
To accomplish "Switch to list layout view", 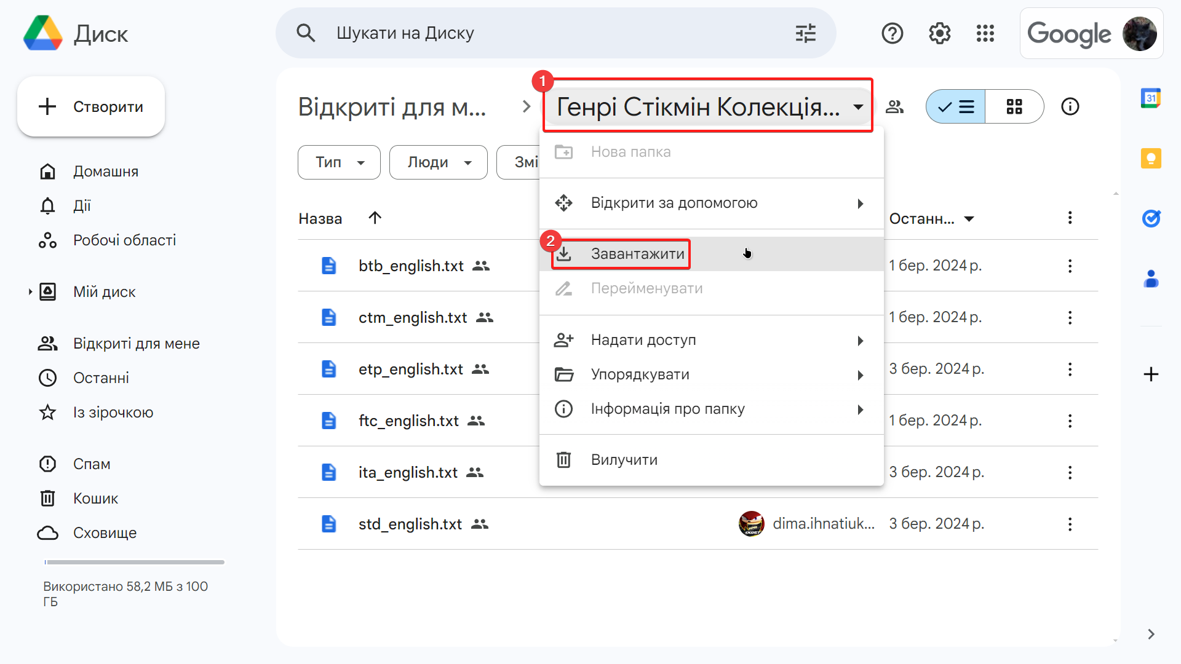I will [956, 107].
